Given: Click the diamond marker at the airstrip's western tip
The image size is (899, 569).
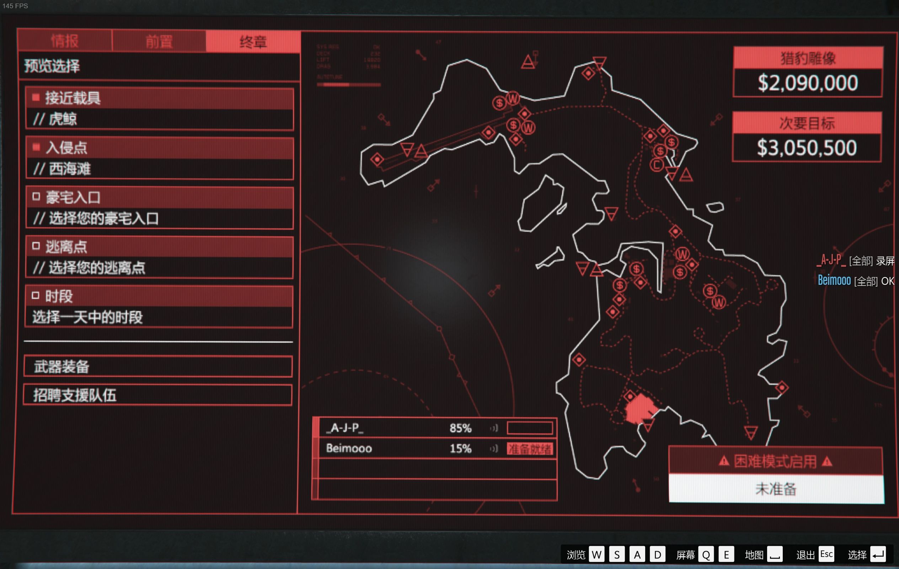Looking at the screenshot, I should pyautogui.click(x=377, y=160).
